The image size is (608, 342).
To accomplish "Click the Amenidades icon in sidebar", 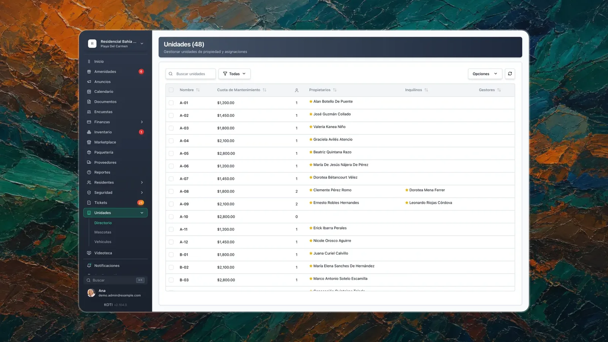I will click(x=89, y=71).
